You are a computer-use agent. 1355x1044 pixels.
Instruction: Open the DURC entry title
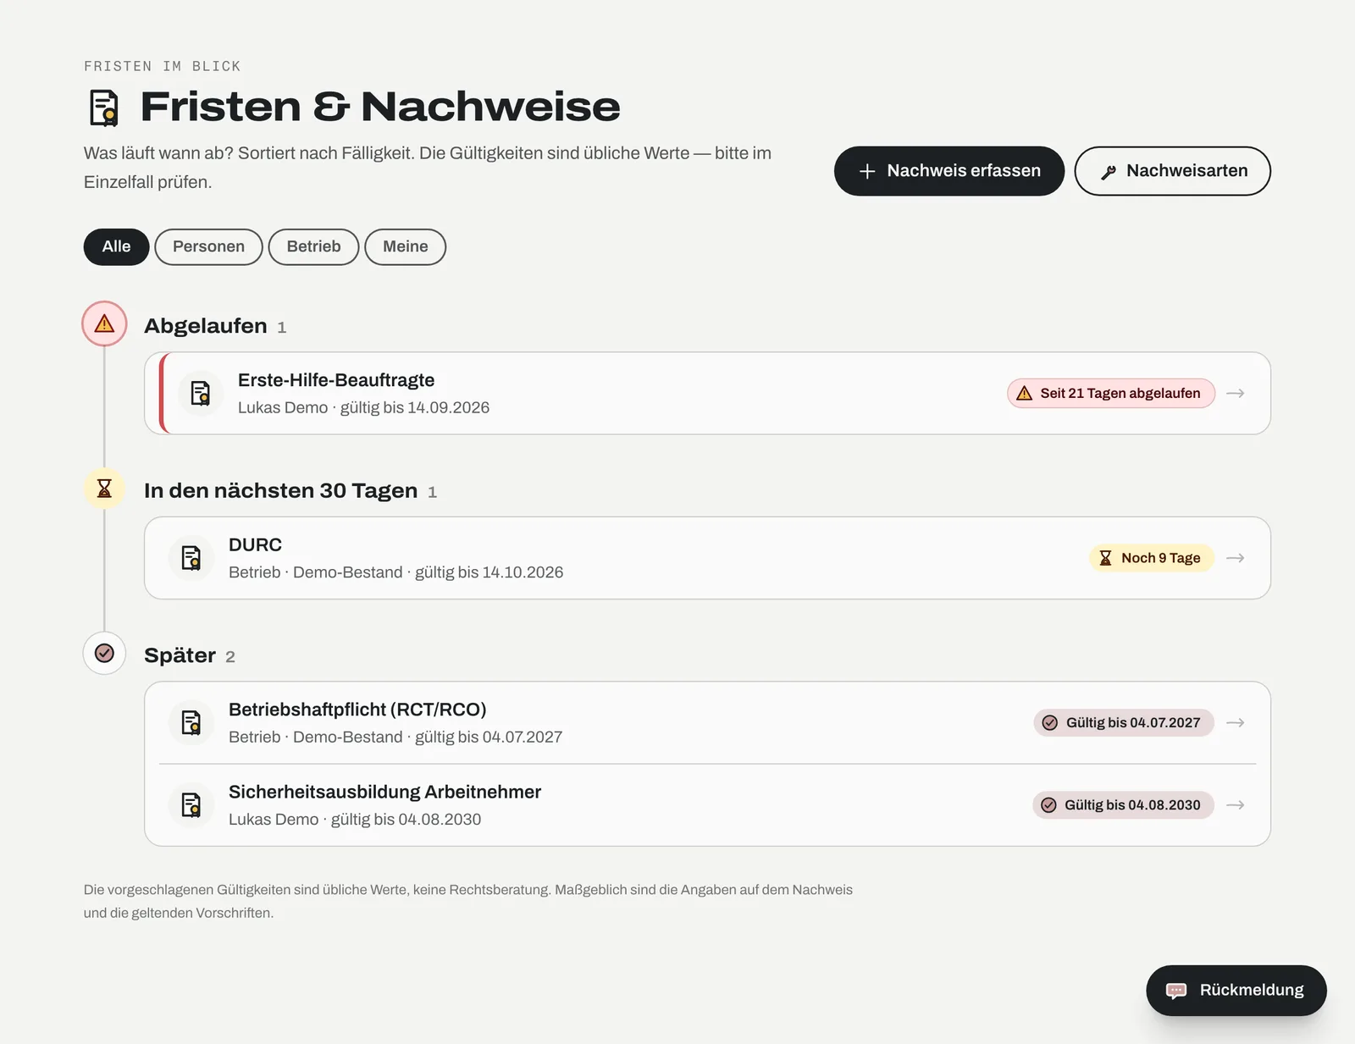[255, 544]
